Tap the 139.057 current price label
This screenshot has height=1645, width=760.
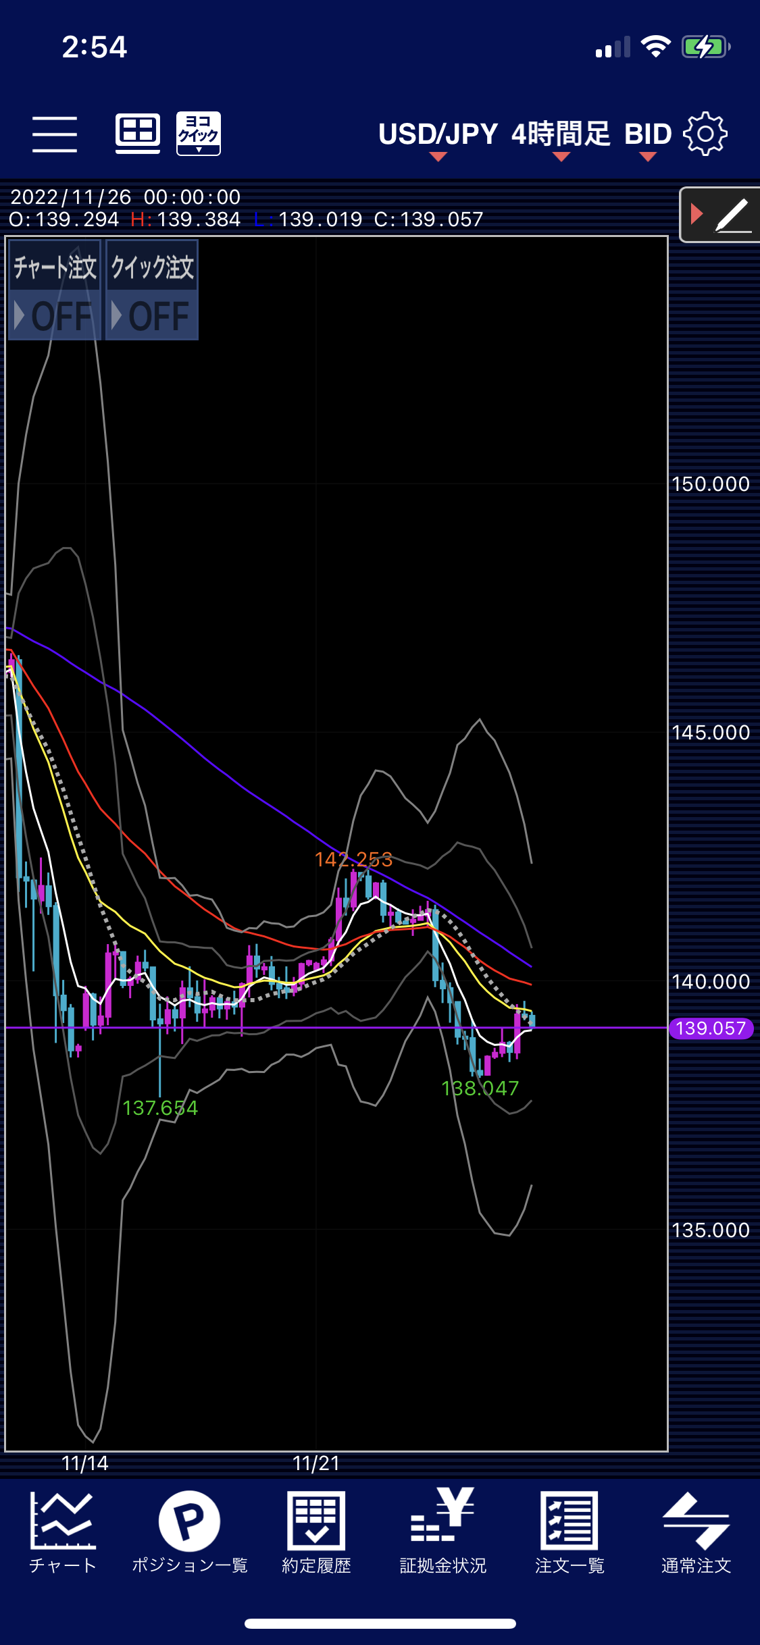point(711,1028)
